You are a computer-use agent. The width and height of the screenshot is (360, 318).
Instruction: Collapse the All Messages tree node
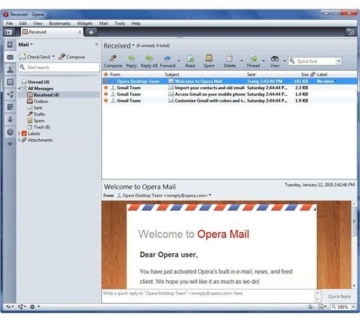19,88
